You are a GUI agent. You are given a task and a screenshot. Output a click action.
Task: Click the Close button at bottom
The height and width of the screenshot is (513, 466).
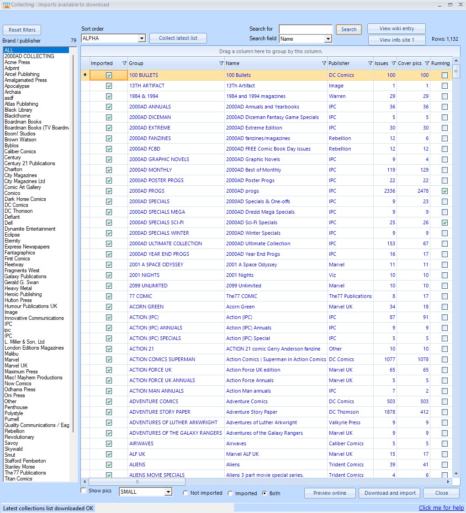(441, 493)
